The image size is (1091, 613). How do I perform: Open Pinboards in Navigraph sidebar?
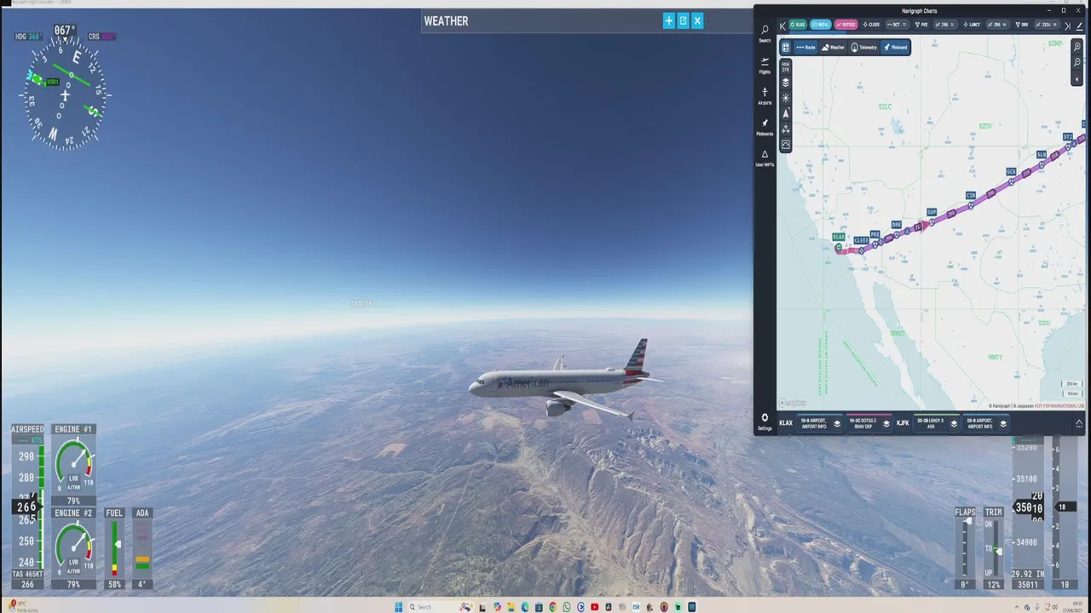765,127
